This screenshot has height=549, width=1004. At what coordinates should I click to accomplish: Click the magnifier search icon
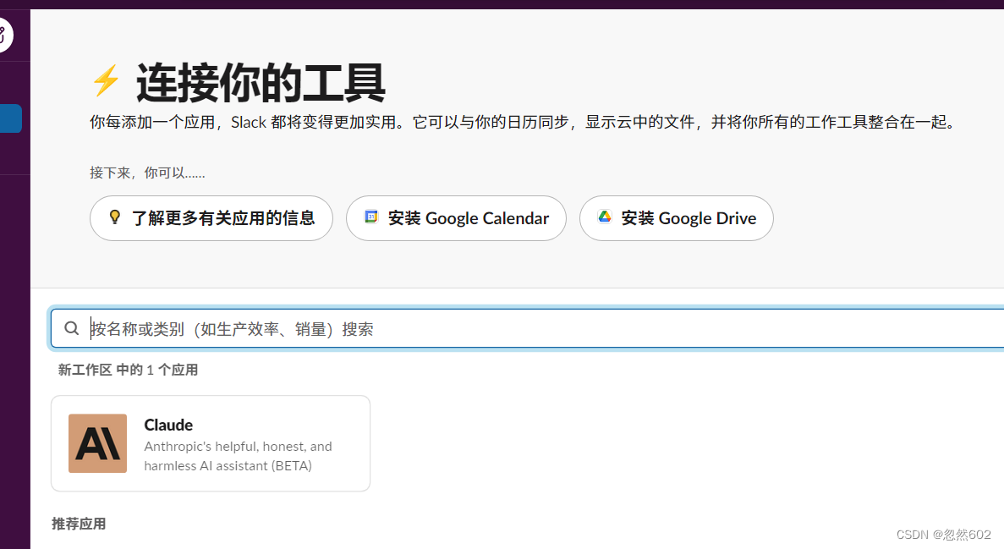(72, 328)
